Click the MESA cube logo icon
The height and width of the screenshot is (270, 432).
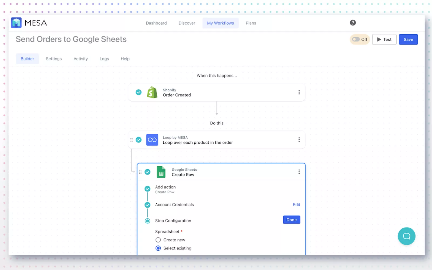pyautogui.click(x=16, y=23)
